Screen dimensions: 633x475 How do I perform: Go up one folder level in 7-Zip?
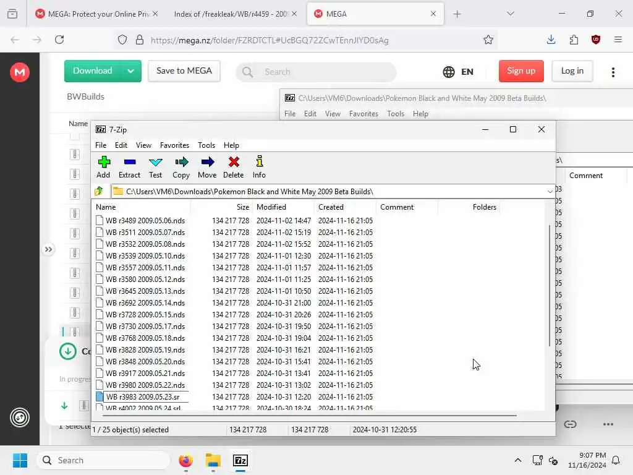coord(99,191)
